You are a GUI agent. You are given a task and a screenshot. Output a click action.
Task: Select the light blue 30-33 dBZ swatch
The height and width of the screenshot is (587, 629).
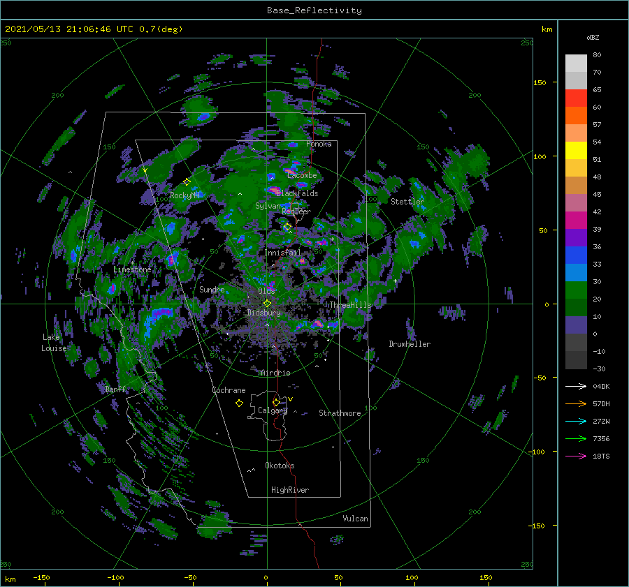pyautogui.click(x=576, y=273)
